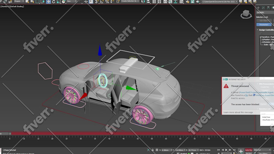Open the Create Selection Set dropdown
Image resolution: width=274 pixels, height=154 pixels.
click(x=130, y=1)
